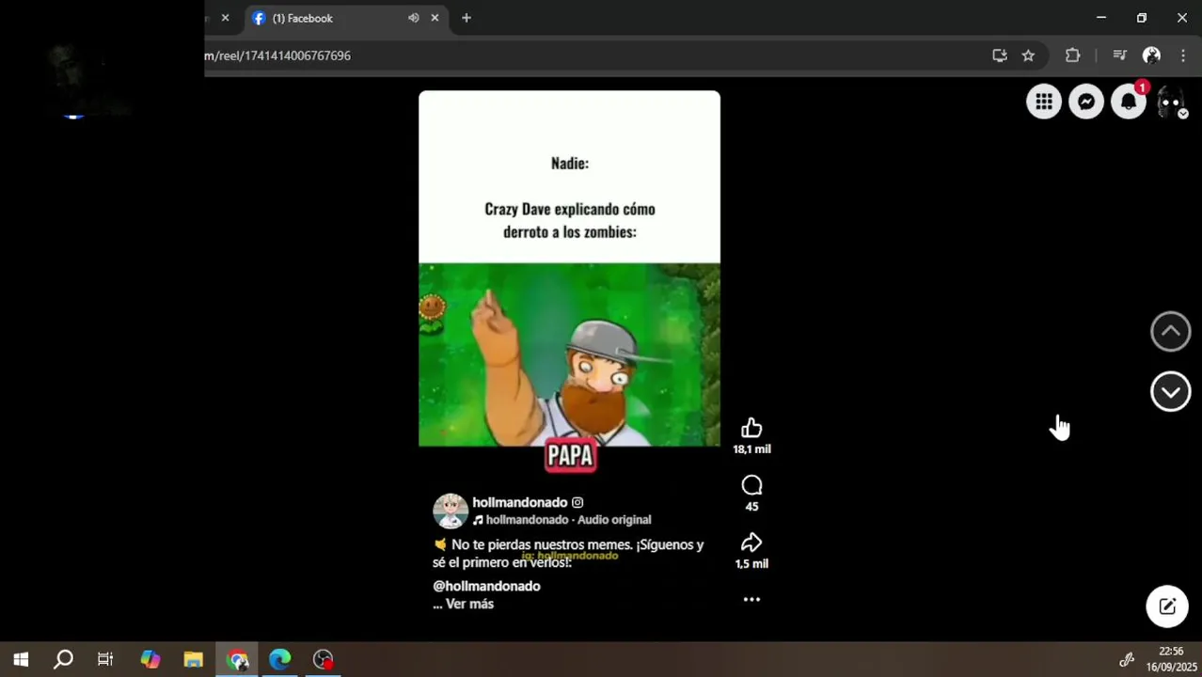Open the Chrome profile avatar
Viewport: 1202px width, 677px height.
(1151, 55)
